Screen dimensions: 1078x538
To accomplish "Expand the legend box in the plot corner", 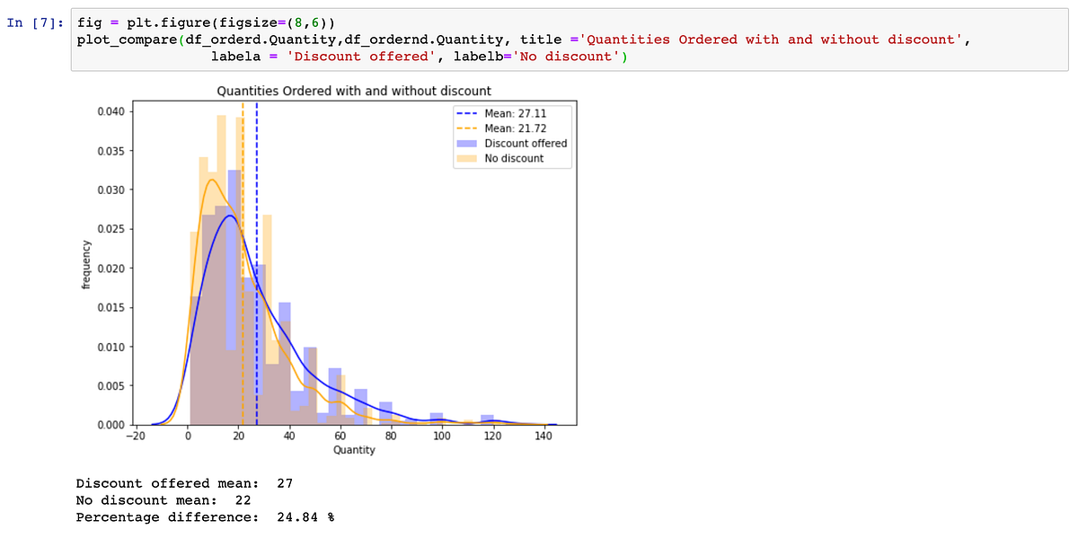I will coord(513,136).
